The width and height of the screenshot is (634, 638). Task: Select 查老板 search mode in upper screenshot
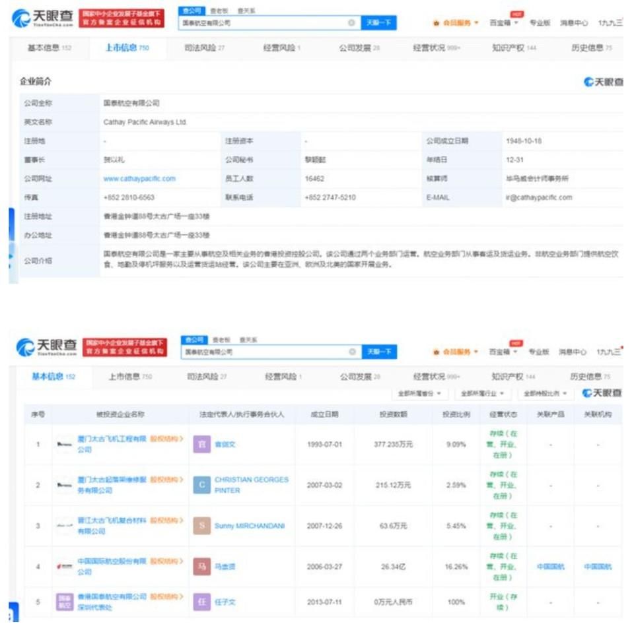tap(219, 11)
